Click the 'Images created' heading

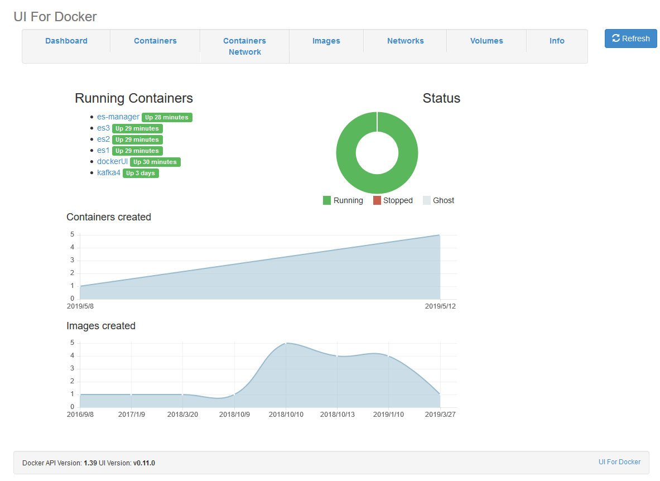[101, 326]
